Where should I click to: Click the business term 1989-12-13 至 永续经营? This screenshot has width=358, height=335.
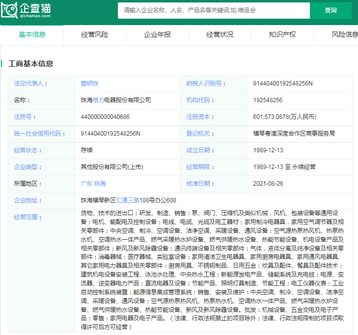coord(284,167)
